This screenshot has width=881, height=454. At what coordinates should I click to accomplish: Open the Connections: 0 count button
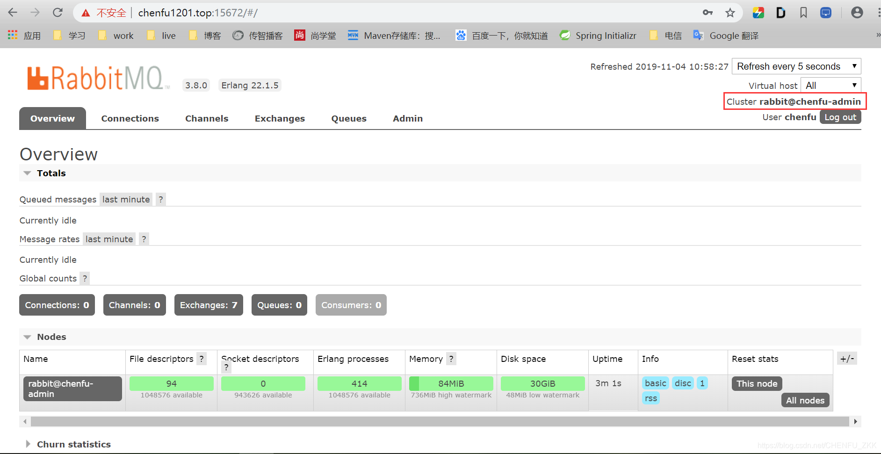57,305
